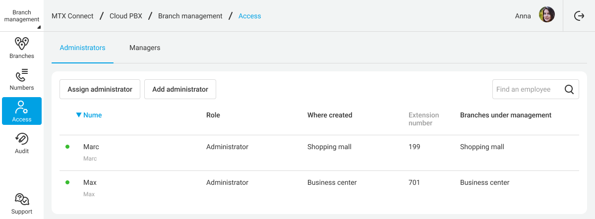595x219 pixels.
Task: Open the Audit section icon
Action: 22,139
